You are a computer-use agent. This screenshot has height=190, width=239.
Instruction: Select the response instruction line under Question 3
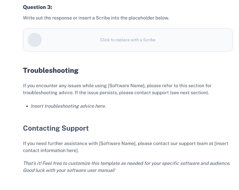click(x=96, y=17)
